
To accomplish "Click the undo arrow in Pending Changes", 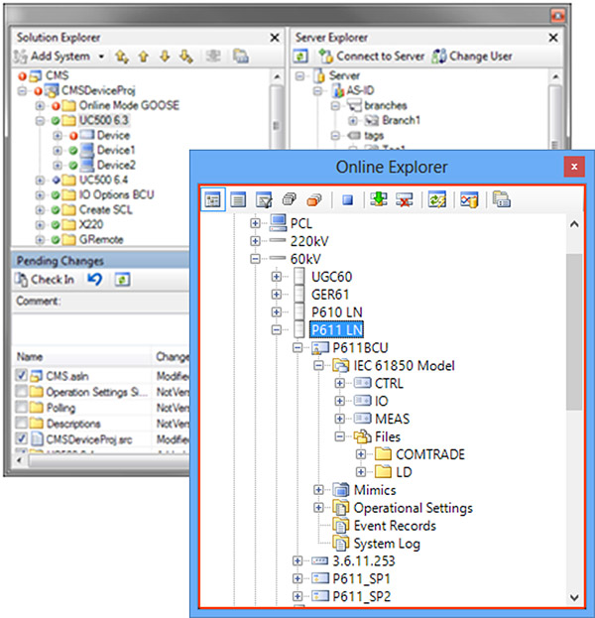I will pos(95,280).
